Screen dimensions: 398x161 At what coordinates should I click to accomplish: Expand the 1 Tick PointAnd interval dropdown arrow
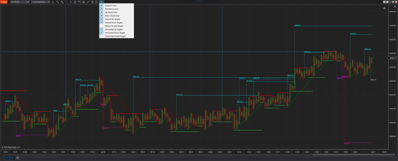(x=48, y=2)
